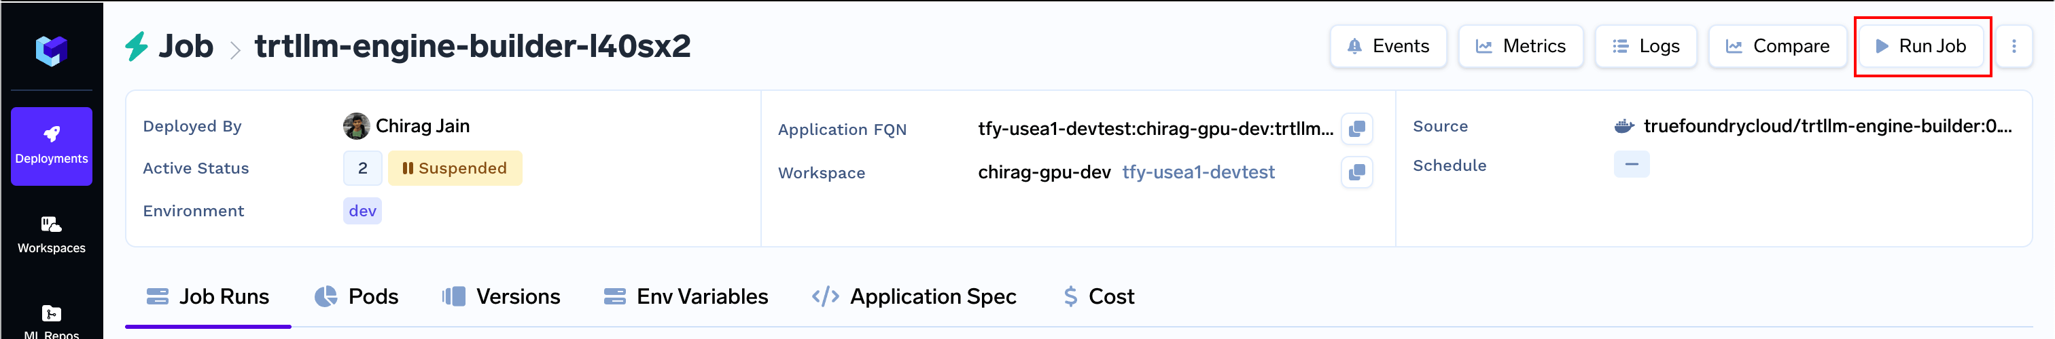Click Chirag Jain's avatar
The width and height of the screenshot is (2055, 339).
[x=356, y=125]
